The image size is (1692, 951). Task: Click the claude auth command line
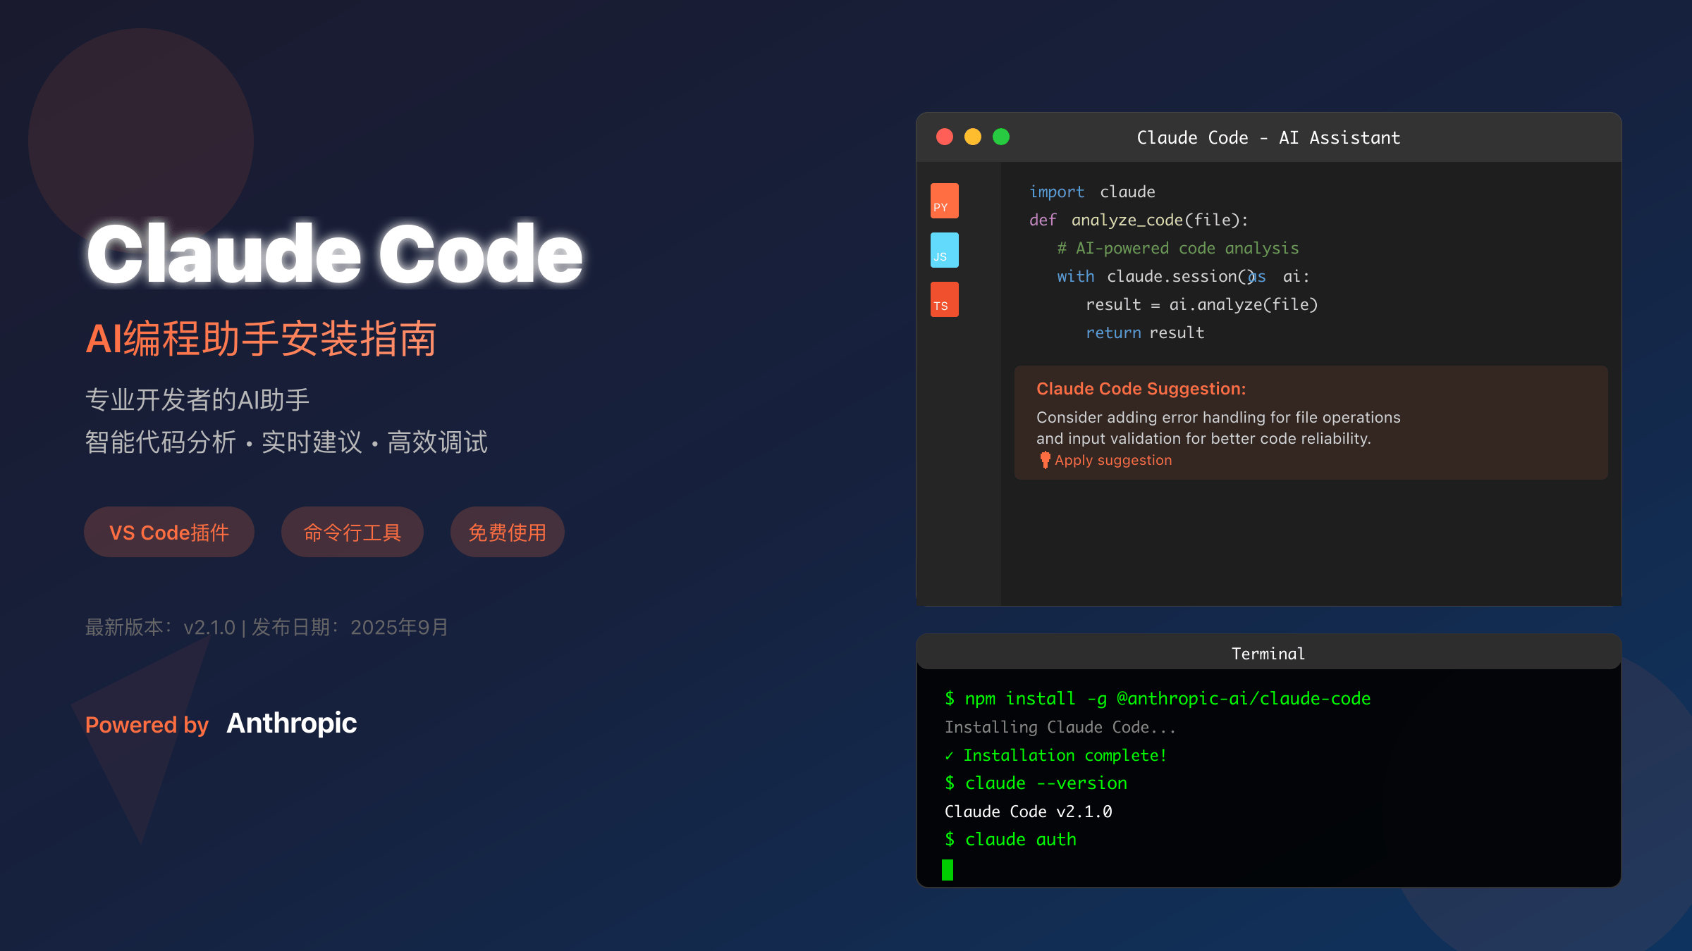pos(1010,840)
